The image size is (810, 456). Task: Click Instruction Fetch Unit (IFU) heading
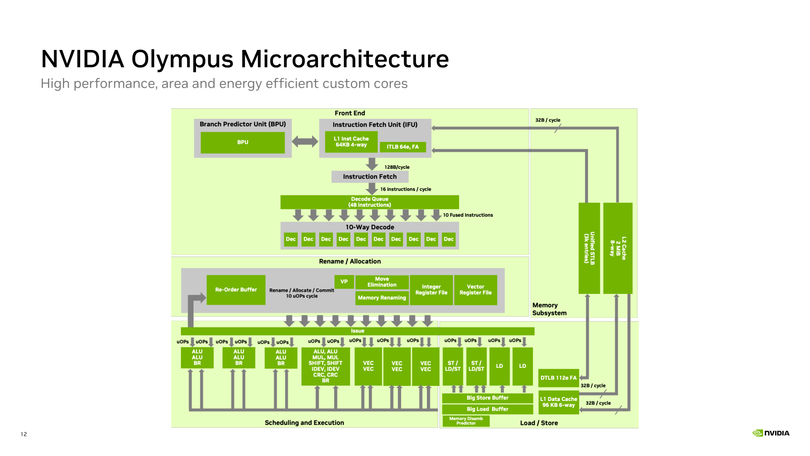375,125
